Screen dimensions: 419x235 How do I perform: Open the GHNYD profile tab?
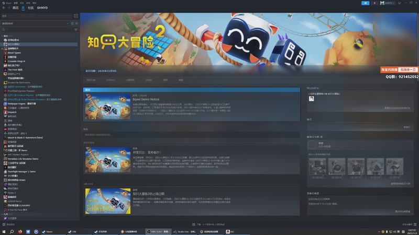coord(42,8)
